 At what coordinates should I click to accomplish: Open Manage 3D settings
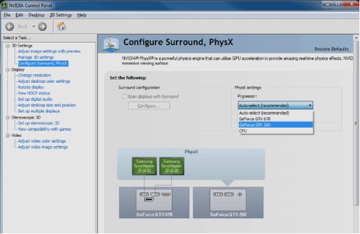(x=36, y=57)
